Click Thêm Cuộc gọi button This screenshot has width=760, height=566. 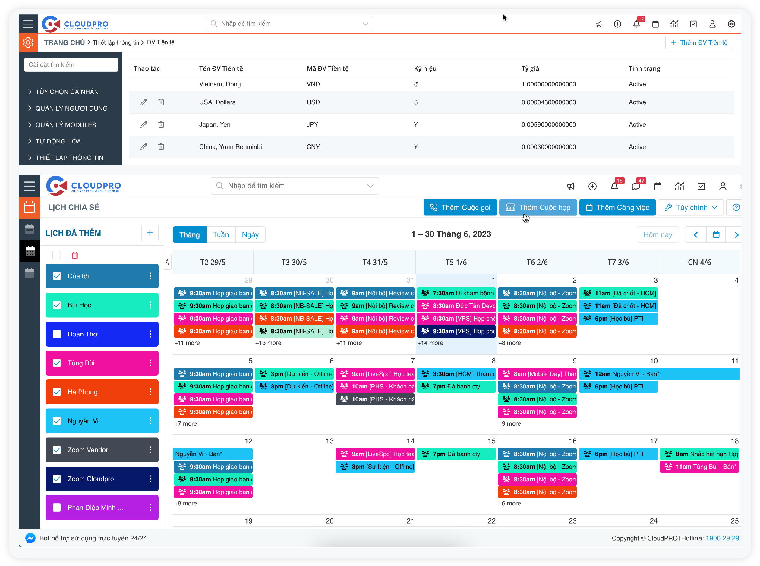pos(460,207)
